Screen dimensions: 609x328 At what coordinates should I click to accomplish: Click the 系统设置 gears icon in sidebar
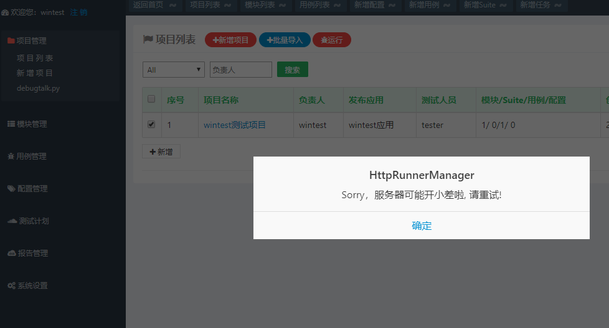tap(11, 286)
